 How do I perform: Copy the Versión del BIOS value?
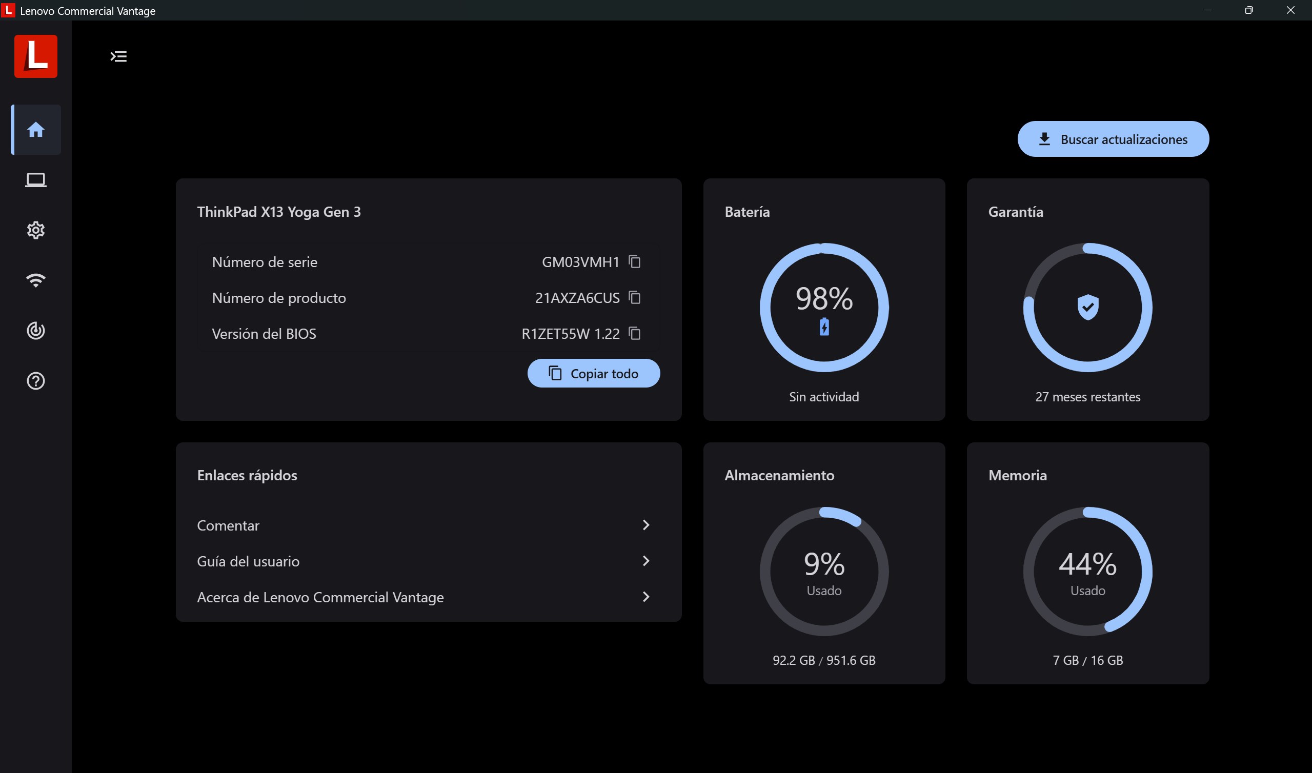tap(634, 333)
